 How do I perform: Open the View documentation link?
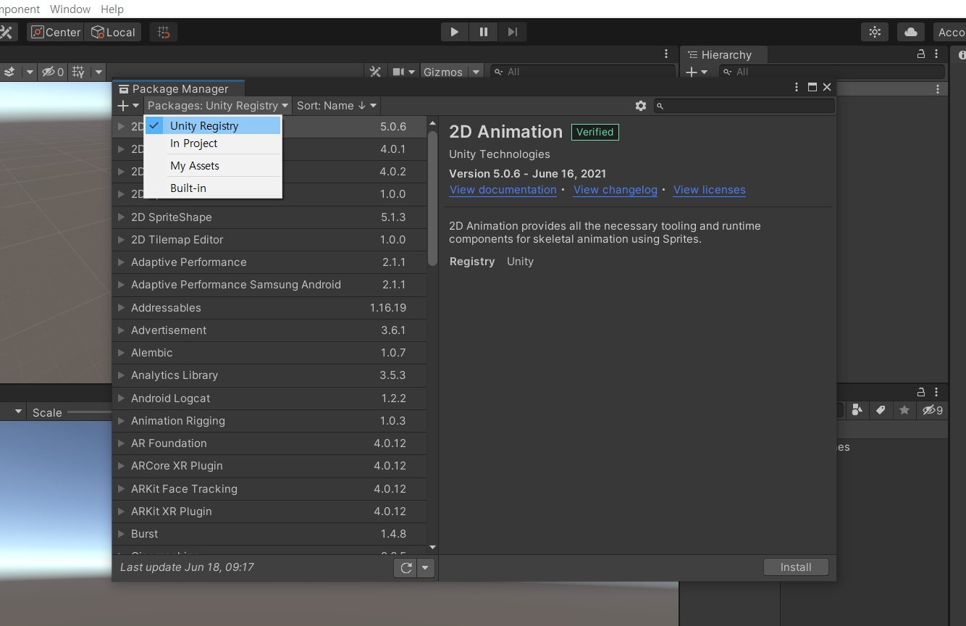point(503,190)
